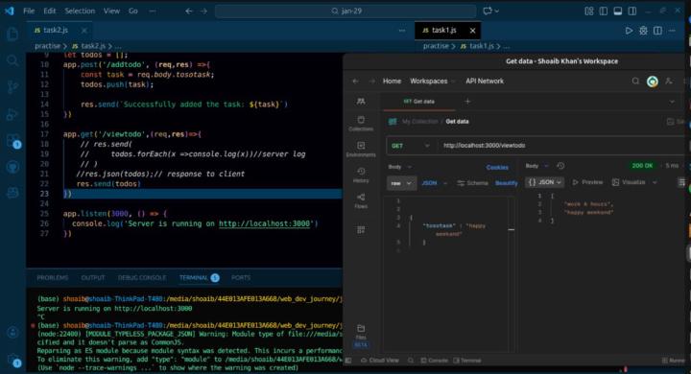Expand response Body section dropdown
The height and width of the screenshot is (374, 691).
(536, 166)
